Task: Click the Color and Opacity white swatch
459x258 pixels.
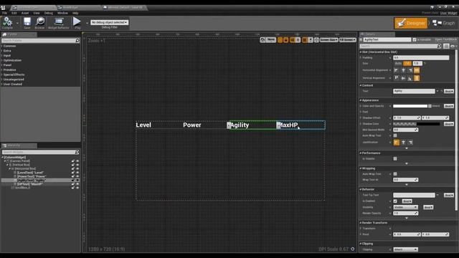Action: (x=410, y=106)
